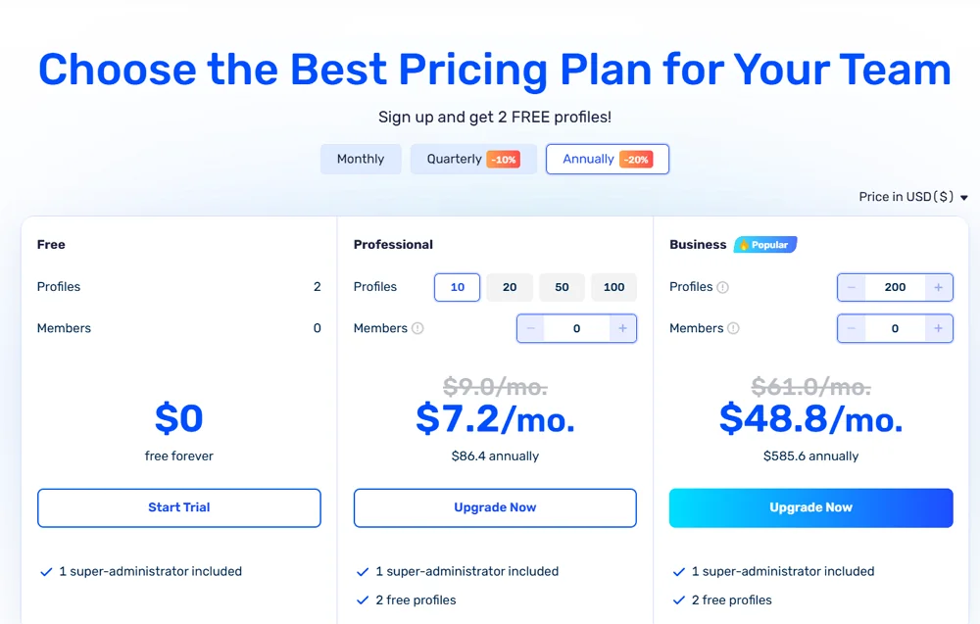Viewport: 980px width, 624px height.
Task: Select Quarterly billing with 10% discount
Action: 473,158
